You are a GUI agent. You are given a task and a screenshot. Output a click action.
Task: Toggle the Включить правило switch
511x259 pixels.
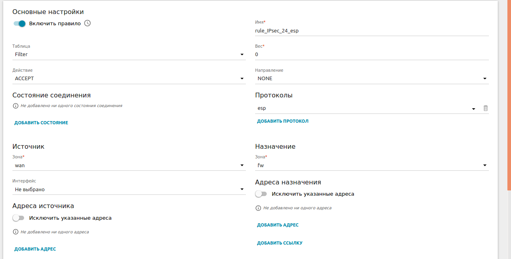[x=19, y=24]
